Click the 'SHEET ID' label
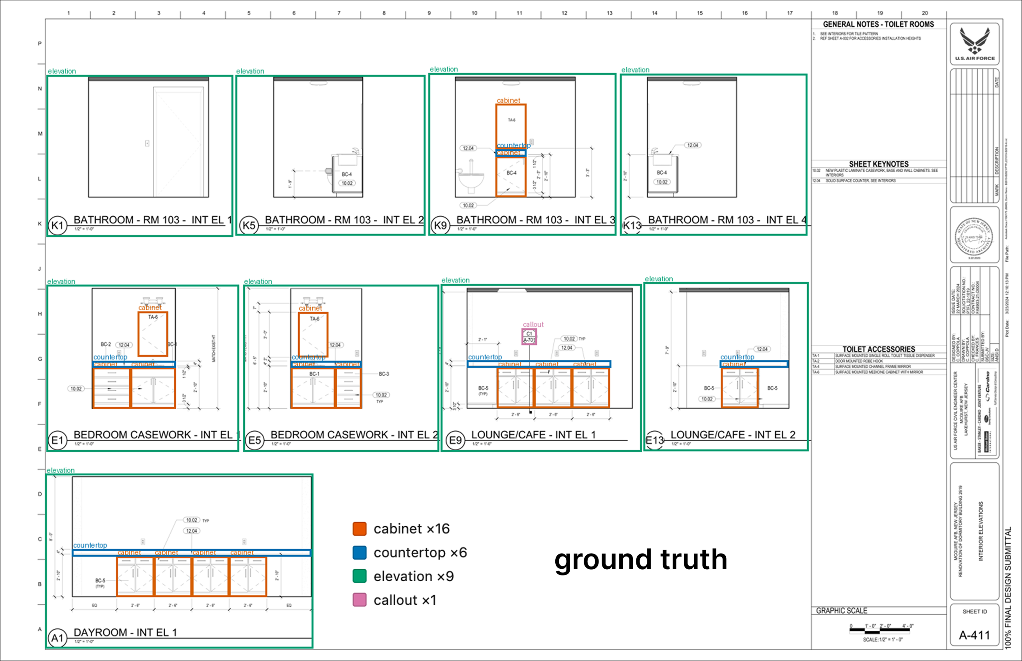The width and height of the screenshot is (1022, 661). 974,612
